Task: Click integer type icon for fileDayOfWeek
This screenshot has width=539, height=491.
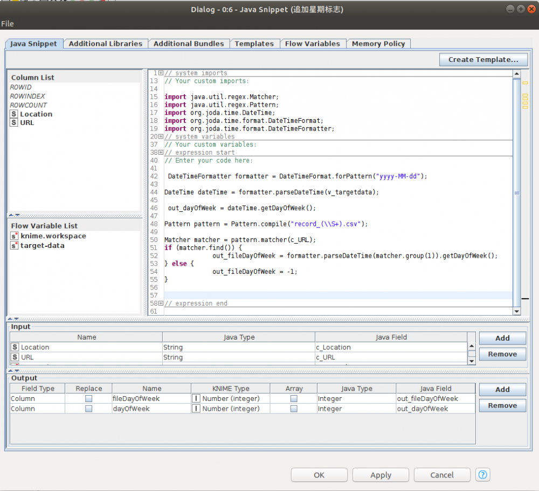Action: tap(196, 399)
